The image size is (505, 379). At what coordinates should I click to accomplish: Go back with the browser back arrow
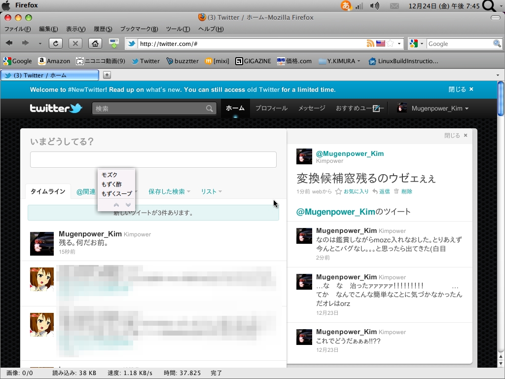[x=9, y=43]
